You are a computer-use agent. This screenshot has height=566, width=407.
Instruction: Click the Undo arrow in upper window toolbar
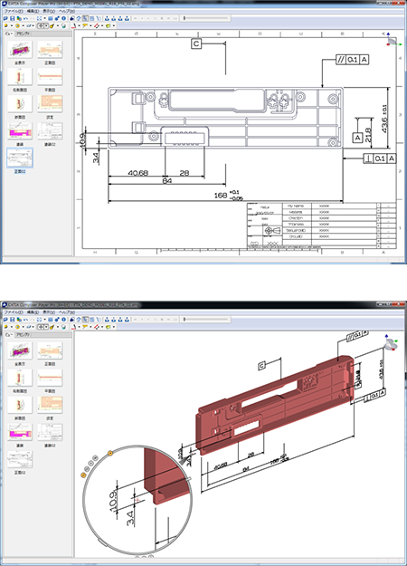26,18
